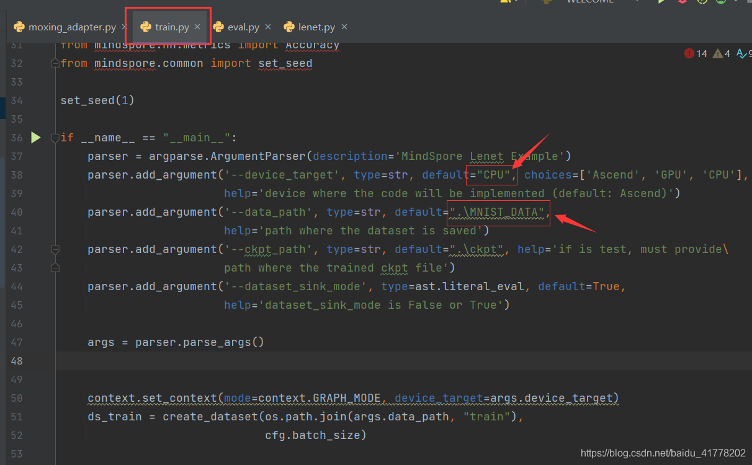Click the "CPU" default value string
This screenshot has width=752, height=465.
(x=495, y=174)
